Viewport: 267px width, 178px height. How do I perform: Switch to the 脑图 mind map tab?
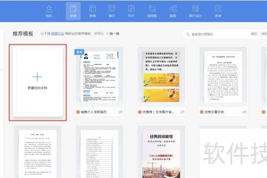[x=173, y=11]
